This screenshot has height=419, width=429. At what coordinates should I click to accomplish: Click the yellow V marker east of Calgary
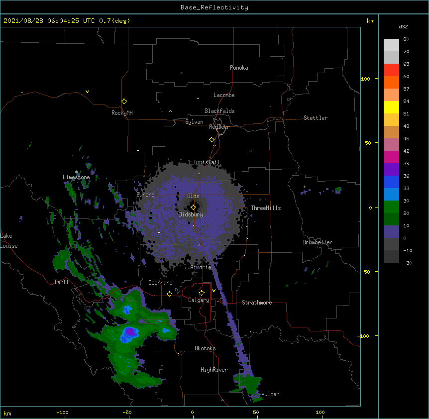[214, 291]
